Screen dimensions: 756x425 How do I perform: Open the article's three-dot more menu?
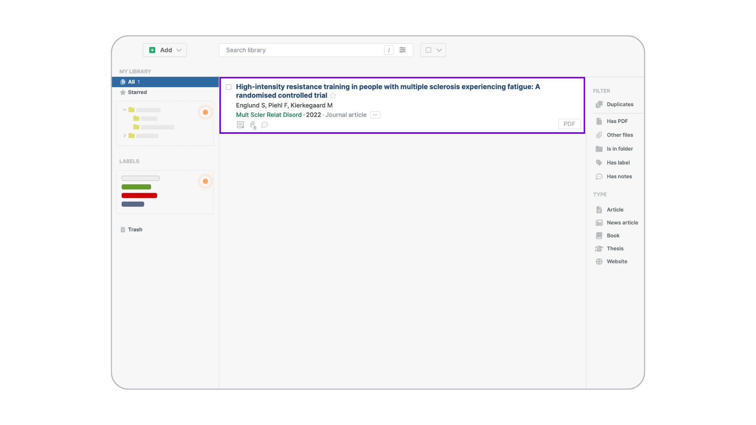coord(375,115)
